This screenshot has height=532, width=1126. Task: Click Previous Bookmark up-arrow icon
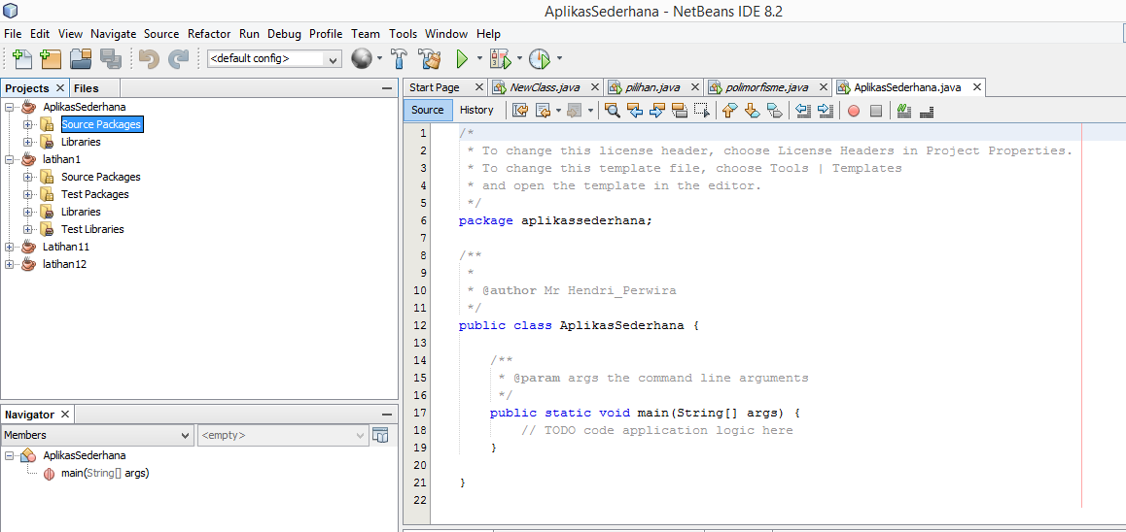coord(729,111)
